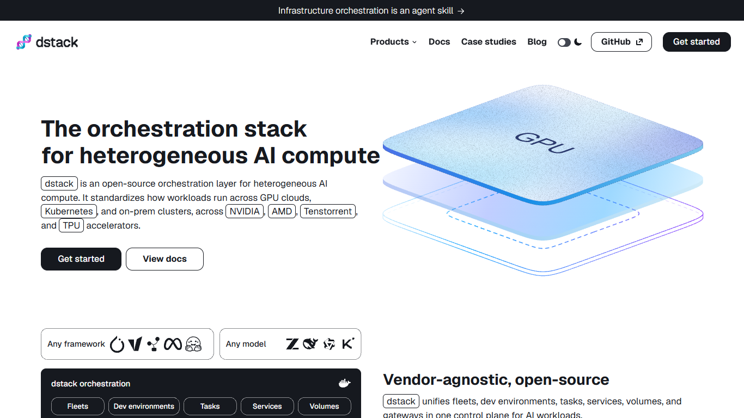Click the Kimi K model icon
This screenshot has width=744, height=418.
[x=347, y=344]
